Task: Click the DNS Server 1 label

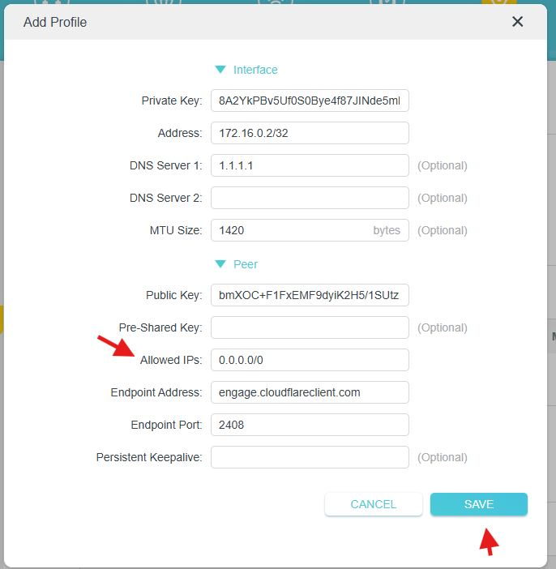Action: (166, 165)
